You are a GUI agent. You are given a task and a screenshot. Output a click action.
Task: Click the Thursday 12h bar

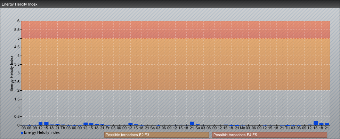tap(86, 124)
